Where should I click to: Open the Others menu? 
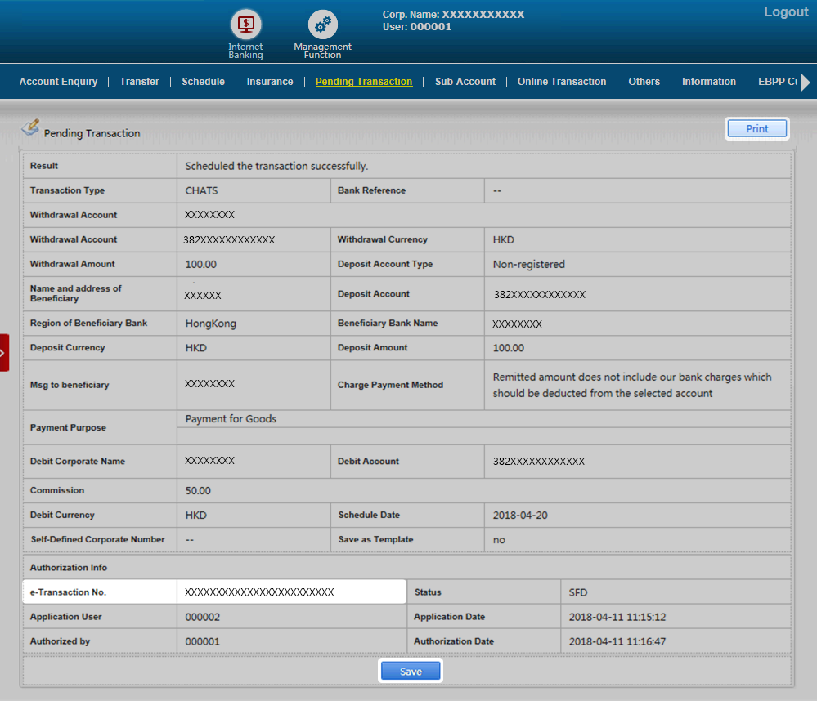[x=644, y=82]
